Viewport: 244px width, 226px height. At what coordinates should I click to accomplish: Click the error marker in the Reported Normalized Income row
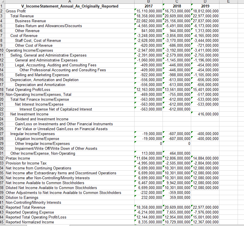(135, 221)
